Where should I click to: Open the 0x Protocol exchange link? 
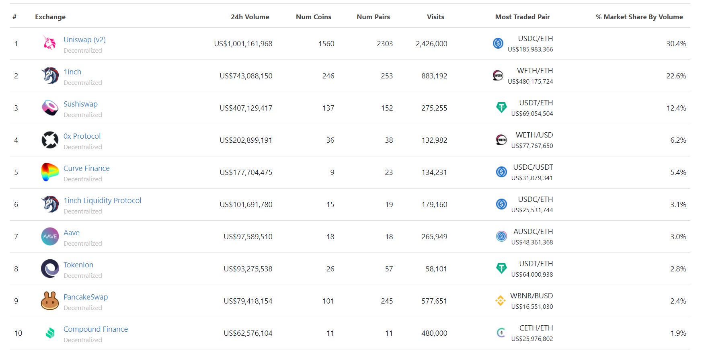click(82, 136)
